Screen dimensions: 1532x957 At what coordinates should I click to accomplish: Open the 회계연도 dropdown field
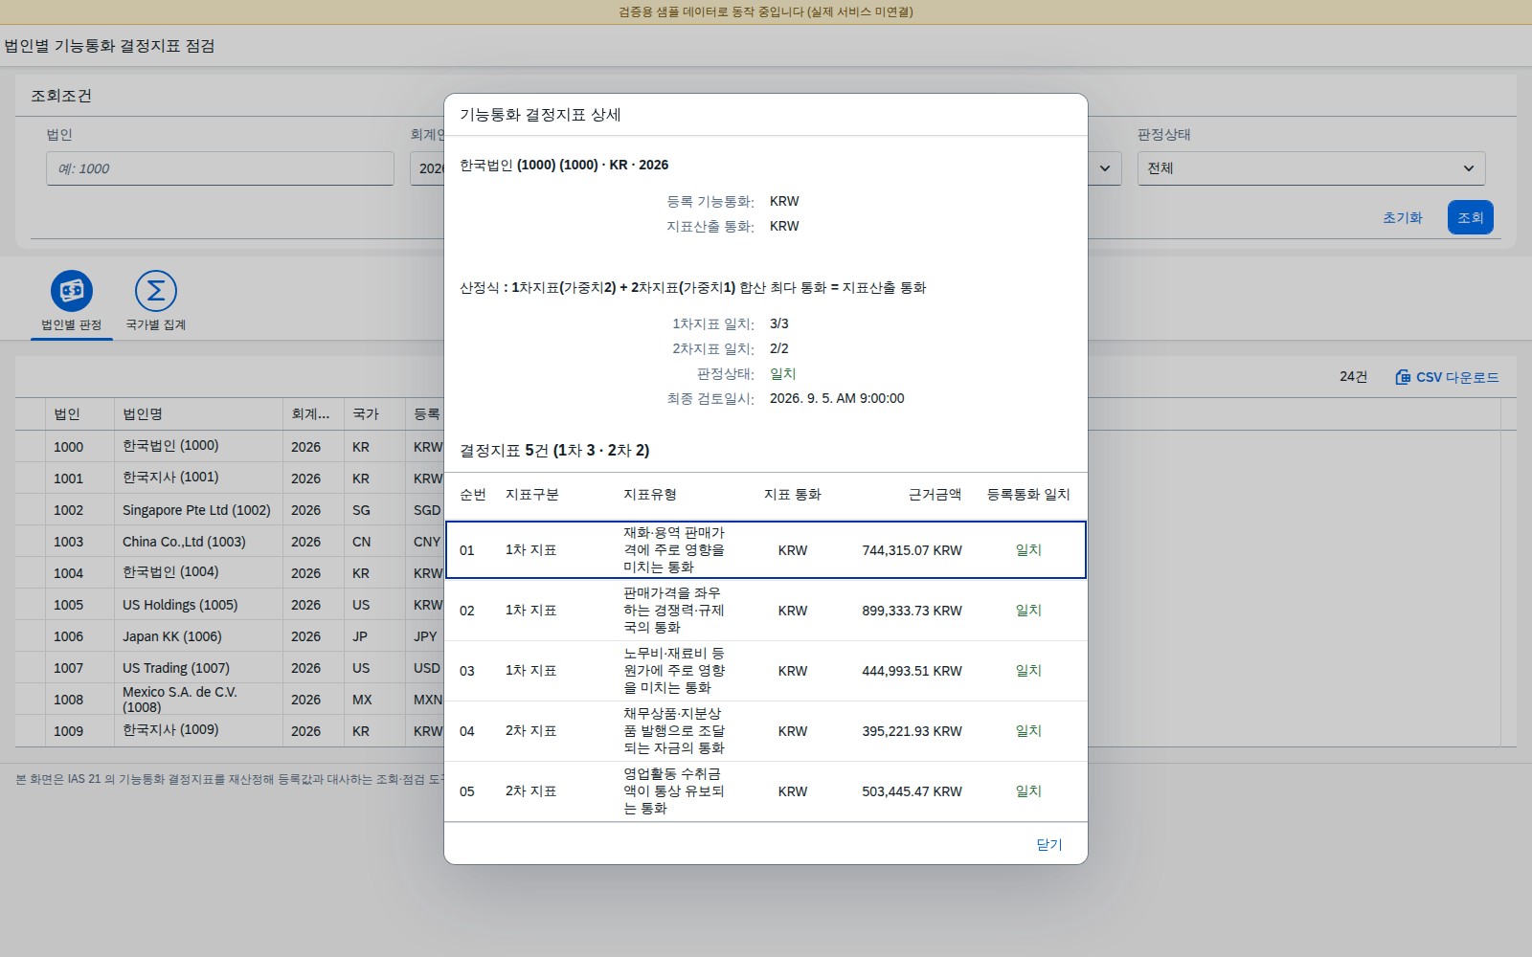click(428, 168)
